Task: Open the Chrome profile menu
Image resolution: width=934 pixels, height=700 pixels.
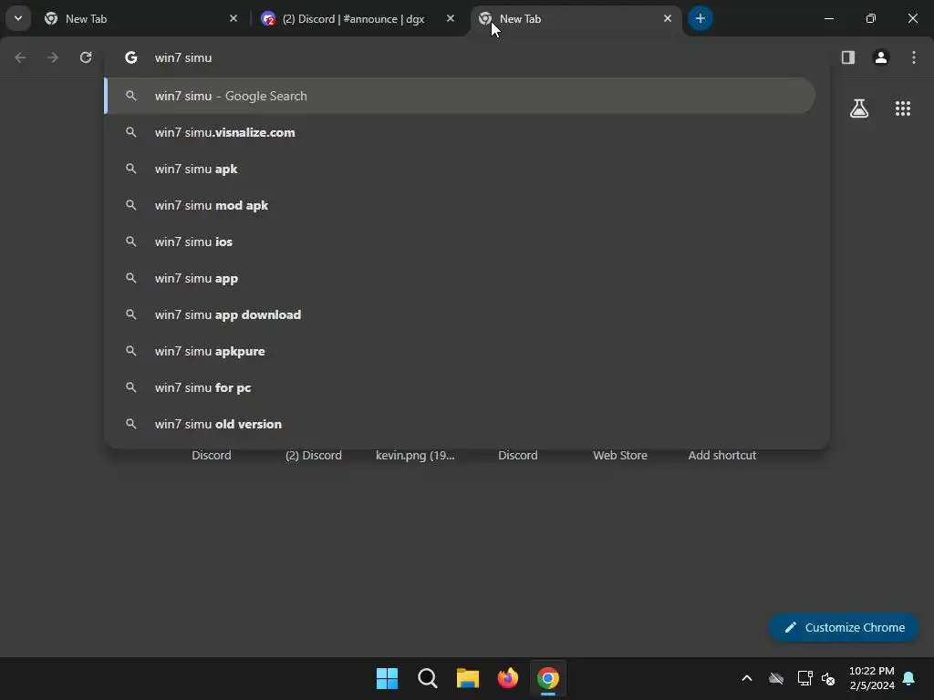Action: pyautogui.click(x=880, y=57)
